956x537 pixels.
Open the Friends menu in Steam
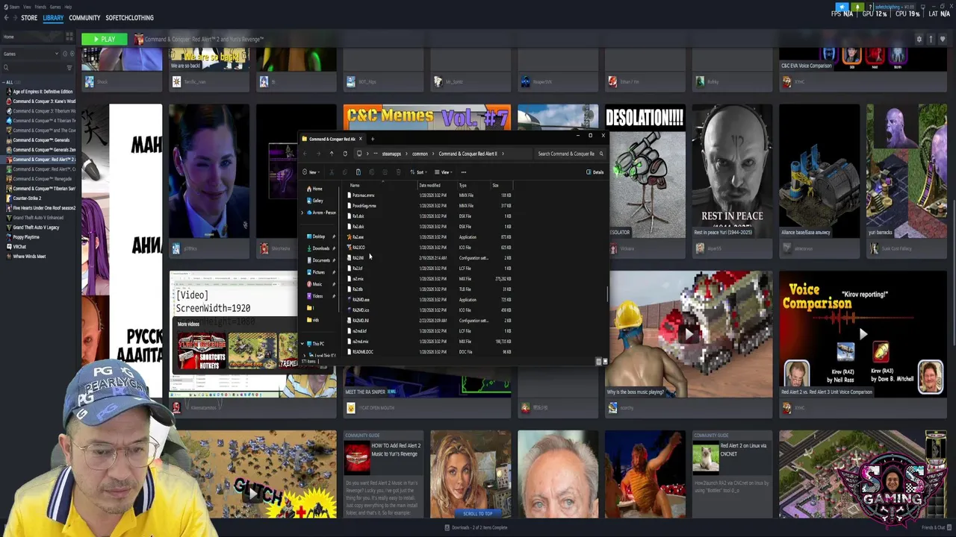(42, 7)
